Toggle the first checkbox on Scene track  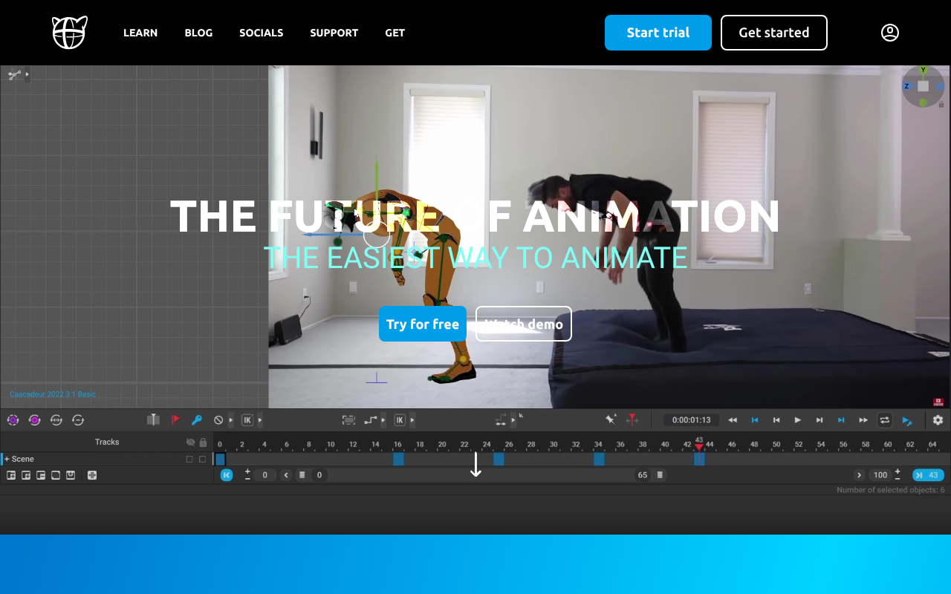coord(189,459)
